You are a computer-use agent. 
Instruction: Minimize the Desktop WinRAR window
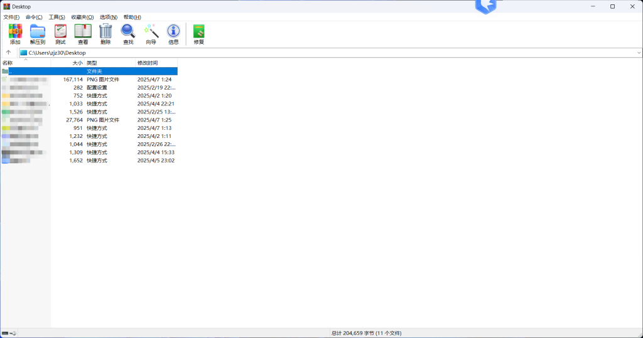[x=593, y=6]
